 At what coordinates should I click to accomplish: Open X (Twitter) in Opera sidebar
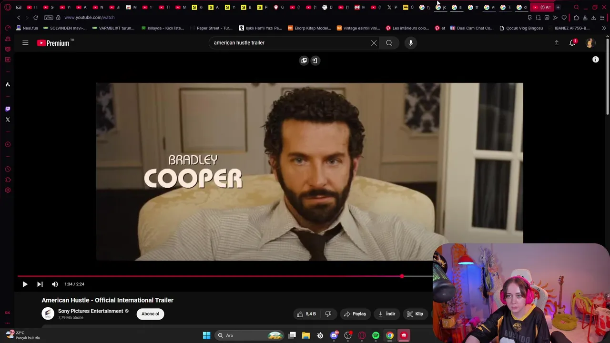coord(8,120)
